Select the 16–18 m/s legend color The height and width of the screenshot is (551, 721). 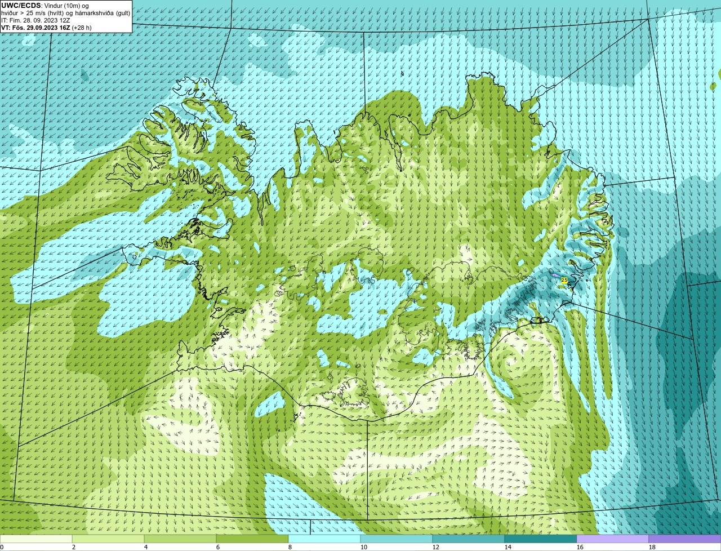613,539
